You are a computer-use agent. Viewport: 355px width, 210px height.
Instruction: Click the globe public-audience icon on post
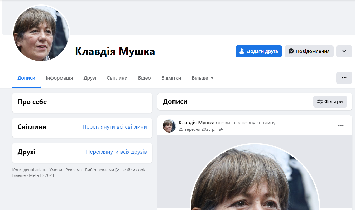pos(221,130)
